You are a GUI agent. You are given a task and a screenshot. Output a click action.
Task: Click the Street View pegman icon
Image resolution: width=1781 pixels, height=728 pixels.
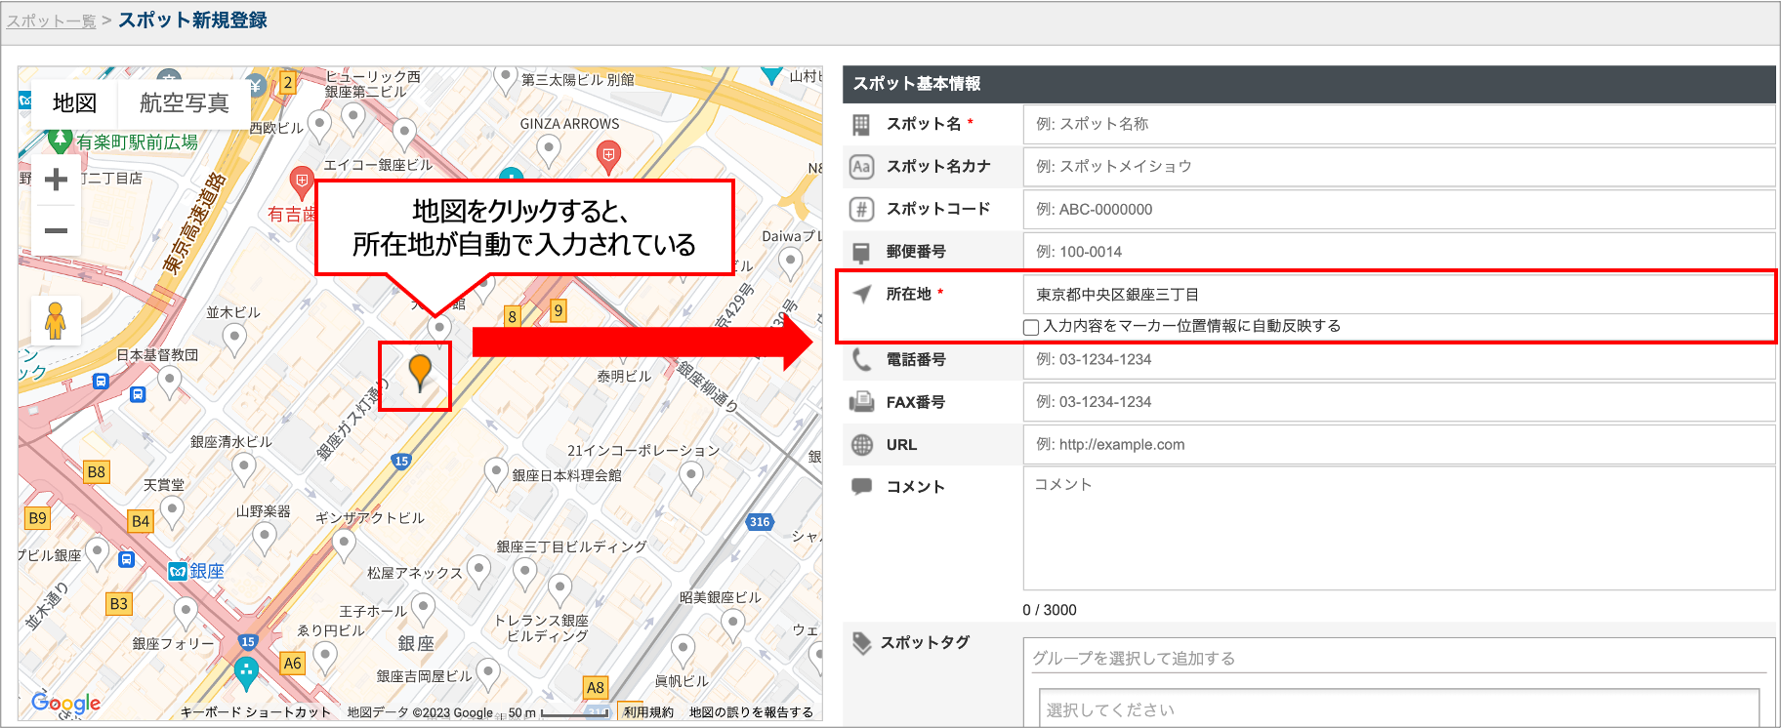tap(56, 320)
